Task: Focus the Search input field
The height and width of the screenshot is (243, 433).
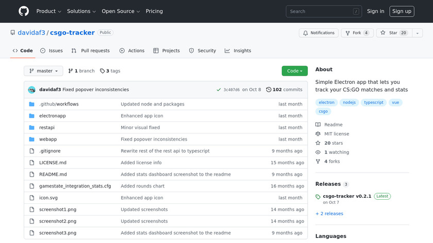Action: pos(320,11)
